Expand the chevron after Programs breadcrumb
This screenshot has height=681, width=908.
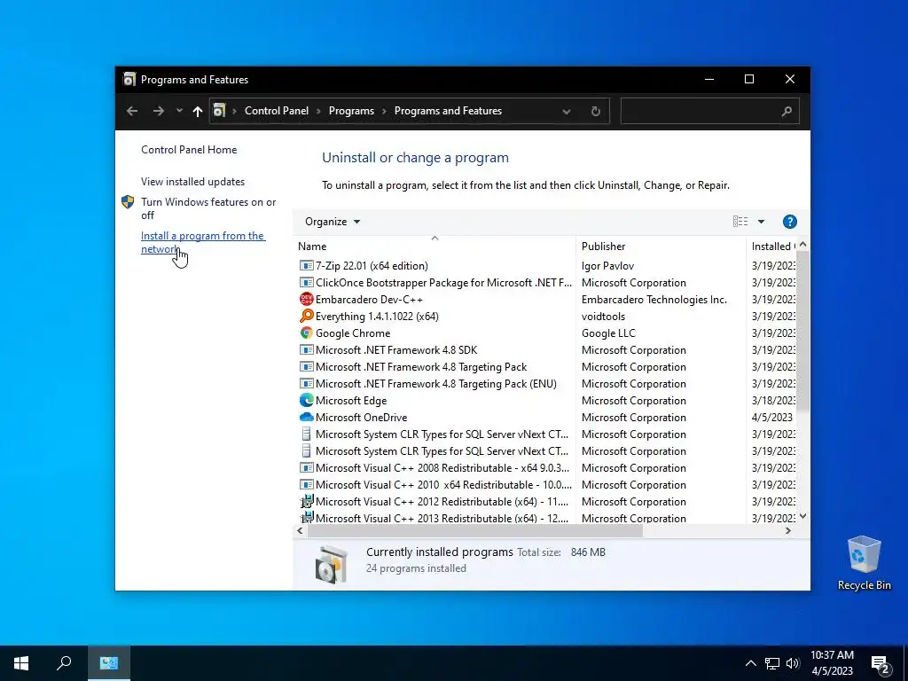coord(385,111)
